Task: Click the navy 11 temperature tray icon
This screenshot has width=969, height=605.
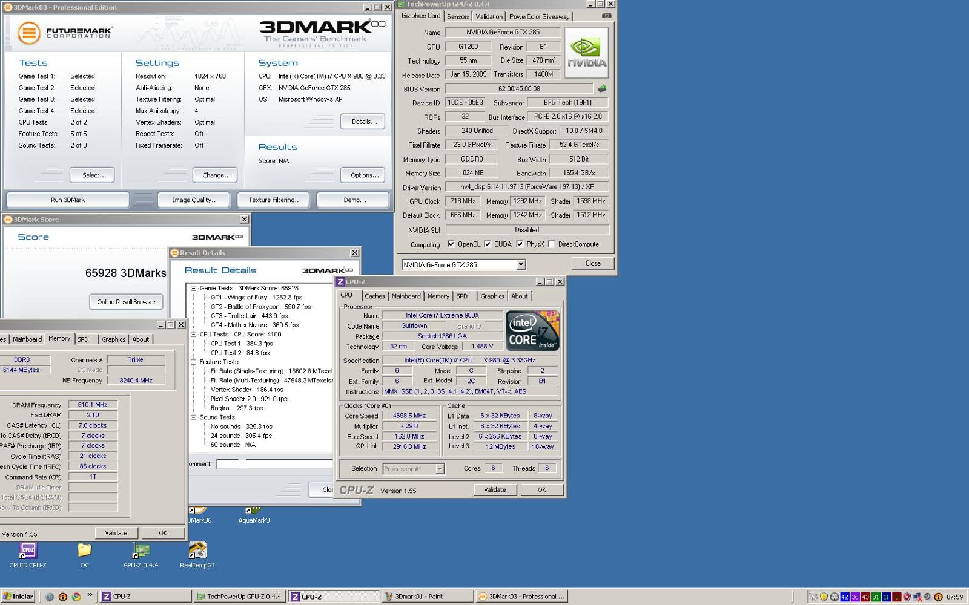Action: point(886,597)
